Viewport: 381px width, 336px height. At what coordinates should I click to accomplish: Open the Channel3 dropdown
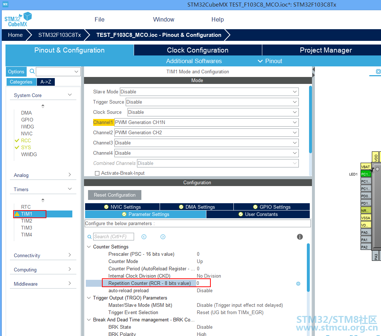tap(206, 143)
